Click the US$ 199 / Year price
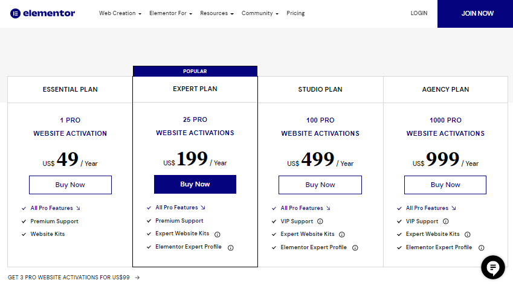 pos(195,159)
